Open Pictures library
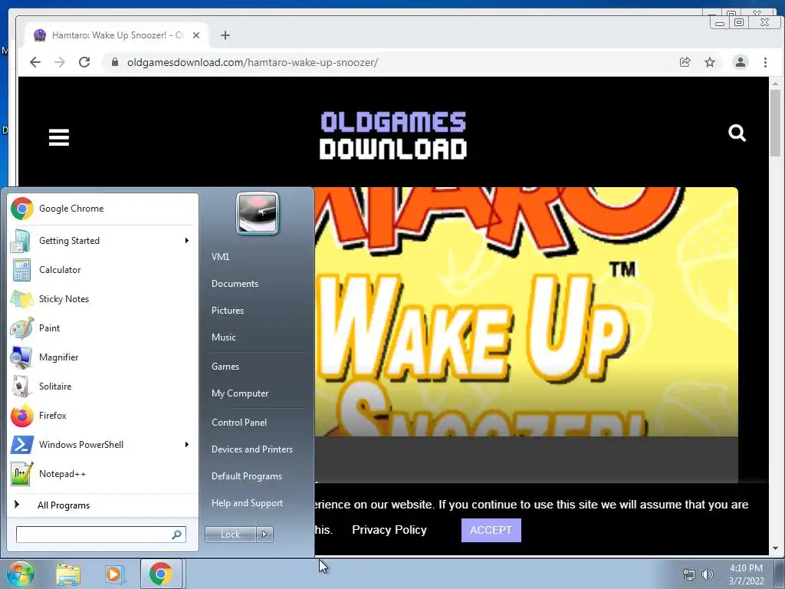Screen dimensions: 785x589 tap(228, 311)
